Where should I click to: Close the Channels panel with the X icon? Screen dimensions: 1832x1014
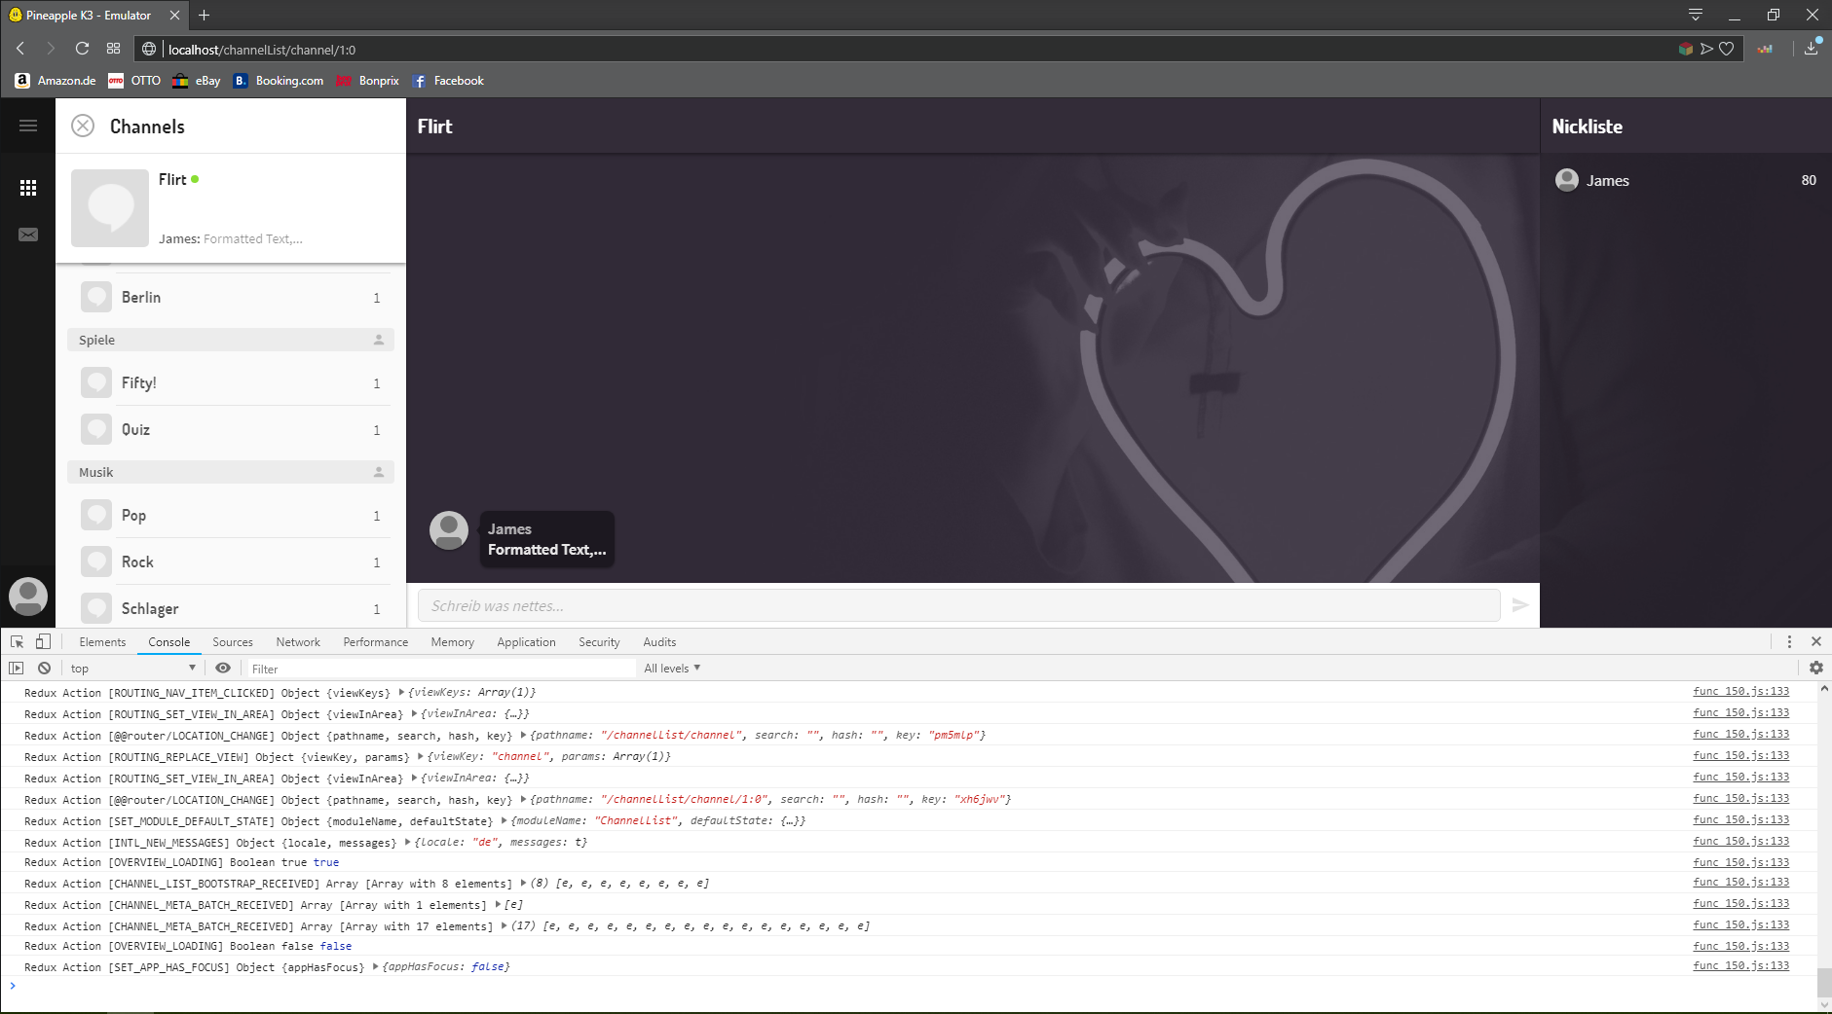click(x=84, y=126)
